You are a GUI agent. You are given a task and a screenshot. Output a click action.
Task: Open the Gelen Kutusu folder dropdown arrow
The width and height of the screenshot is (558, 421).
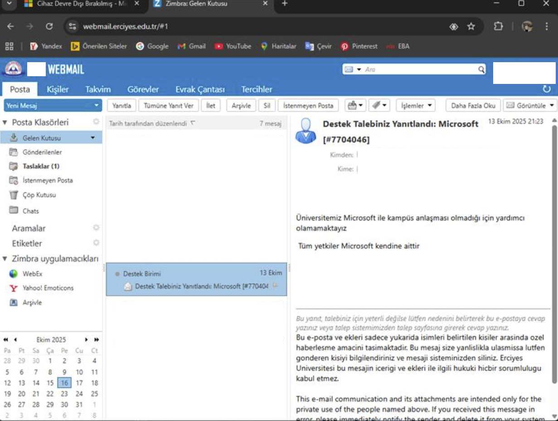(93, 137)
